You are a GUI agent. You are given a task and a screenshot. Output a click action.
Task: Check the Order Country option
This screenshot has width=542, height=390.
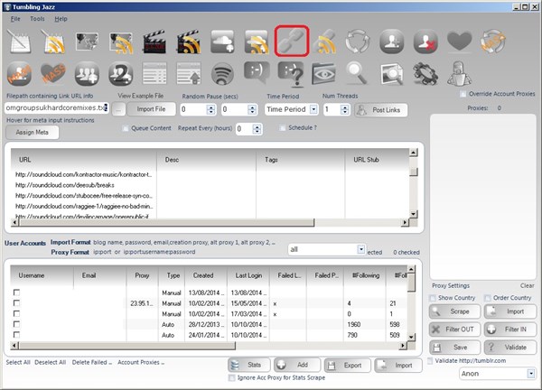point(488,298)
